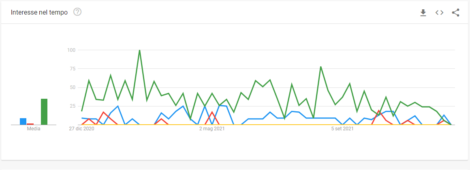Click the green line's peak at 100
Viewport: 470px width, 170px height.
139,50
